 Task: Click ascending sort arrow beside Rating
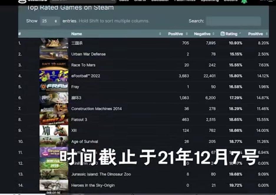240,33
